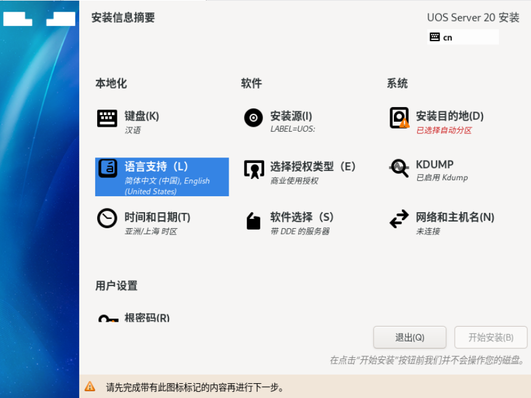
Task: Click the 开始安装(B) button
Action: pos(490,337)
